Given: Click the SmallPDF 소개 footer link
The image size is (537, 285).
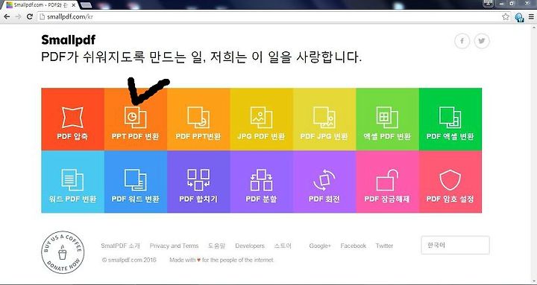Looking at the screenshot, I should coord(121,246).
